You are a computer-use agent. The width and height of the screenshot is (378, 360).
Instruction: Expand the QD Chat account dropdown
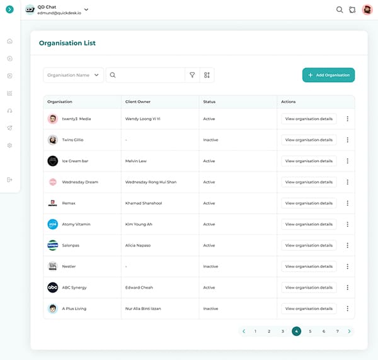tap(86, 9)
